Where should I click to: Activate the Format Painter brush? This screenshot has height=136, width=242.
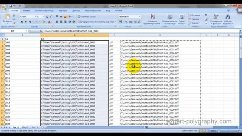[14, 23]
